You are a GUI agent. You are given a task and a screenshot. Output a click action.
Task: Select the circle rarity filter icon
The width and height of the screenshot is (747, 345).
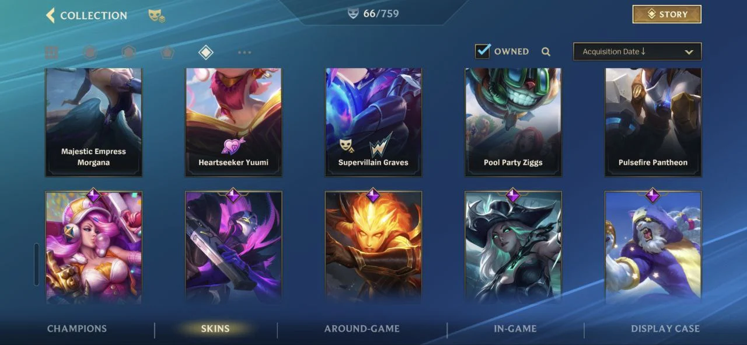(x=90, y=53)
